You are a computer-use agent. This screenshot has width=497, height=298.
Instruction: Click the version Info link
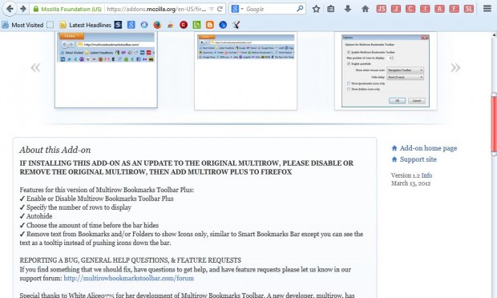(x=426, y=175)
